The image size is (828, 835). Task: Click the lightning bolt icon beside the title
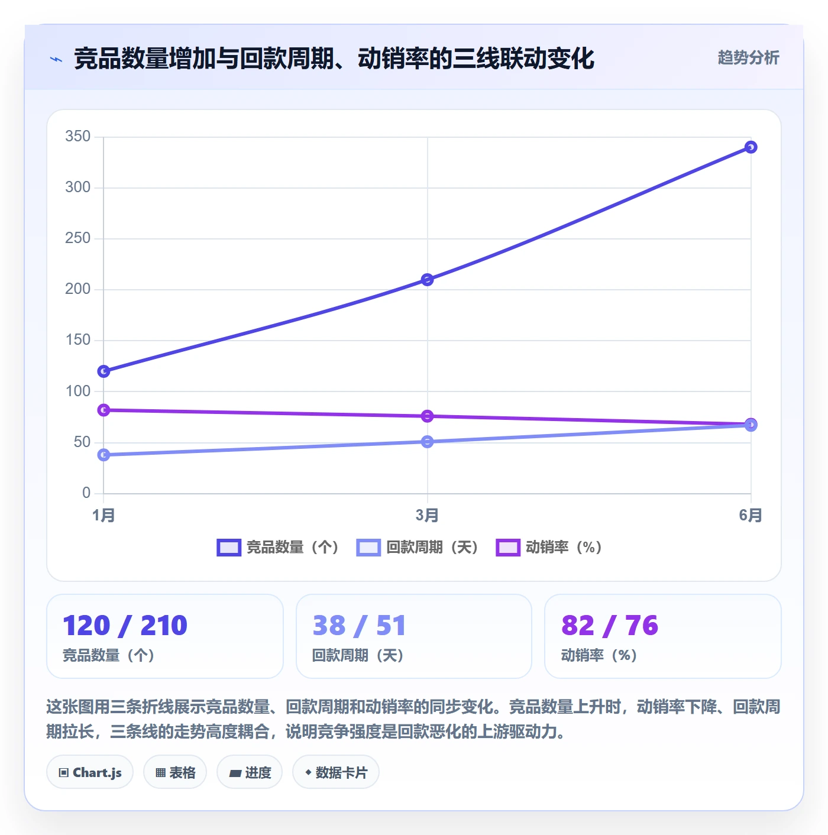pyautogui.click(x=56, y=59)
